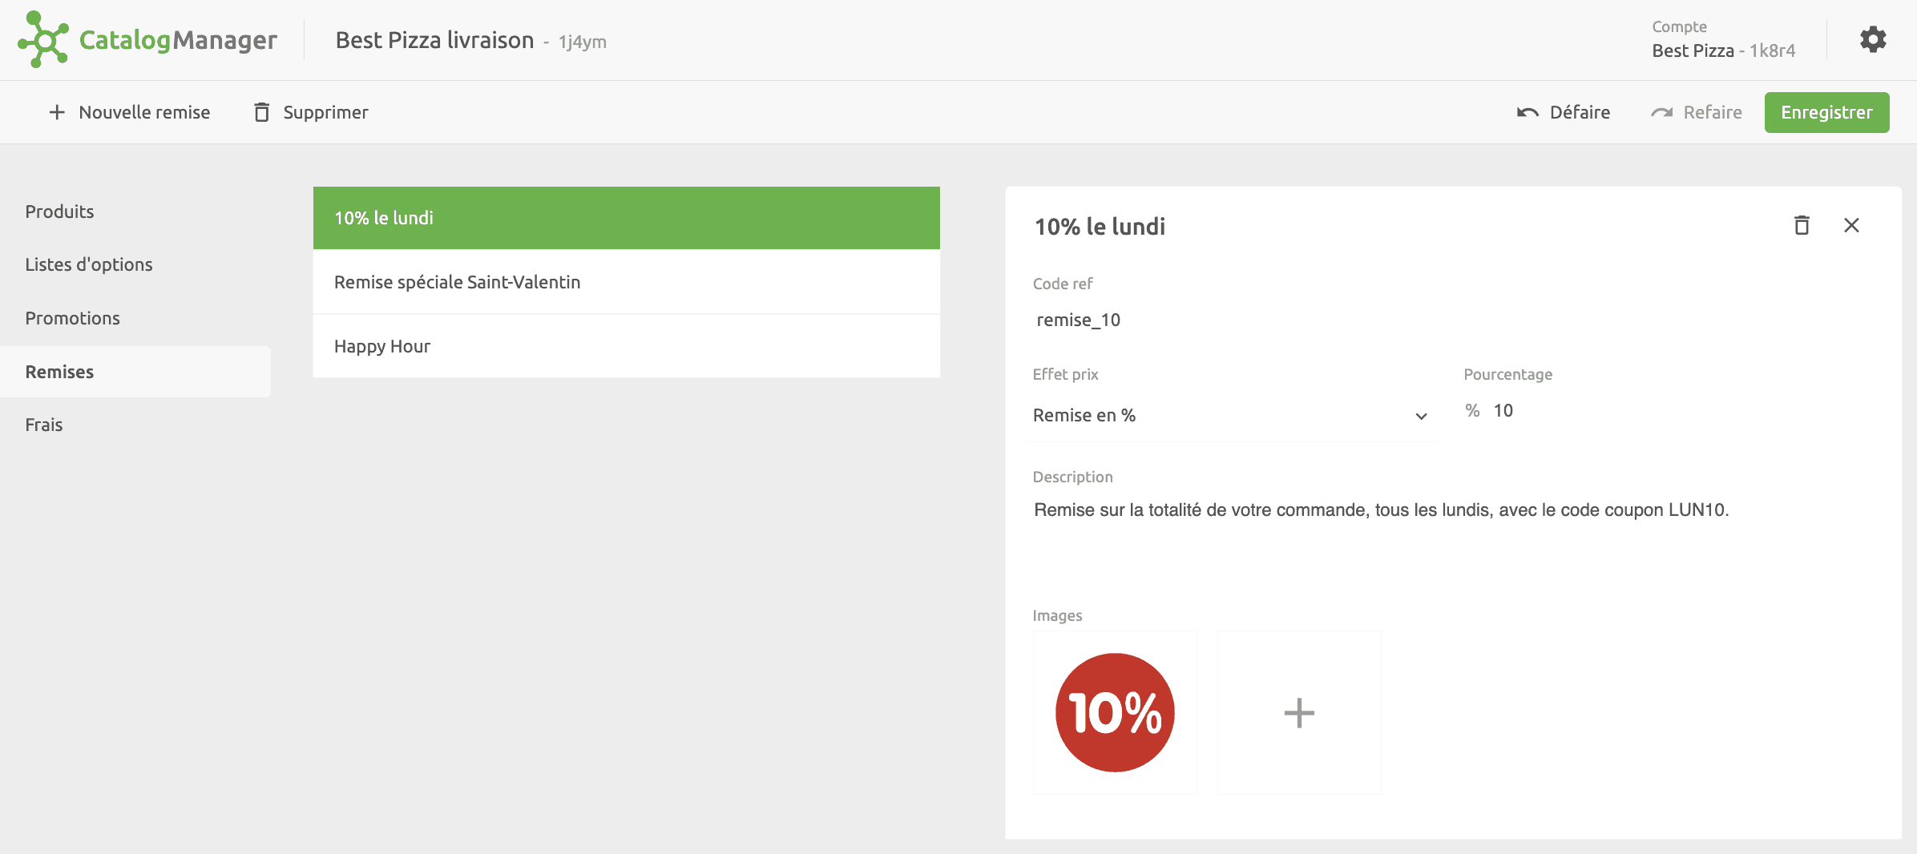Click the Refaire redo arrow icon
The image size is (1917, 854).
1662,112
